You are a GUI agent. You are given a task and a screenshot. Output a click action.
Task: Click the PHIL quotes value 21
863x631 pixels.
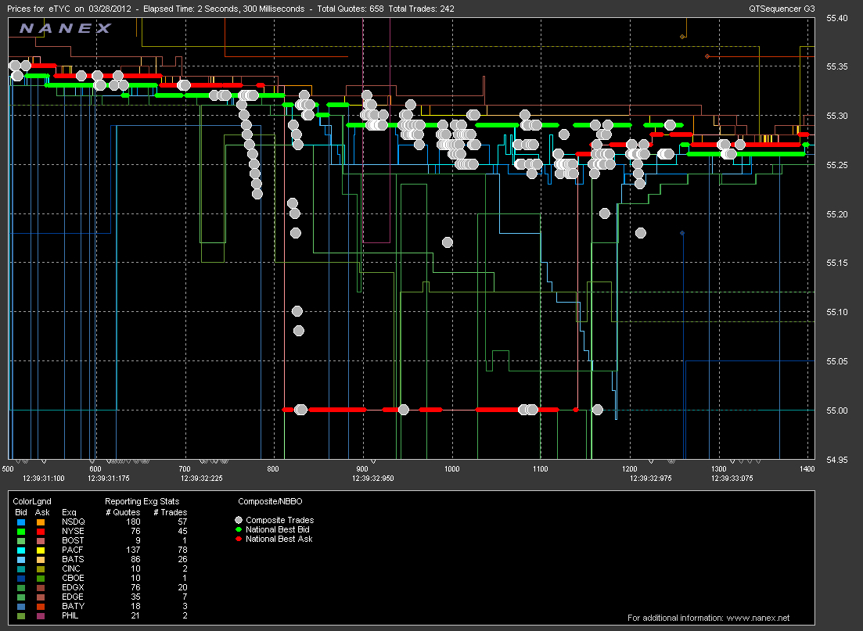135,615
